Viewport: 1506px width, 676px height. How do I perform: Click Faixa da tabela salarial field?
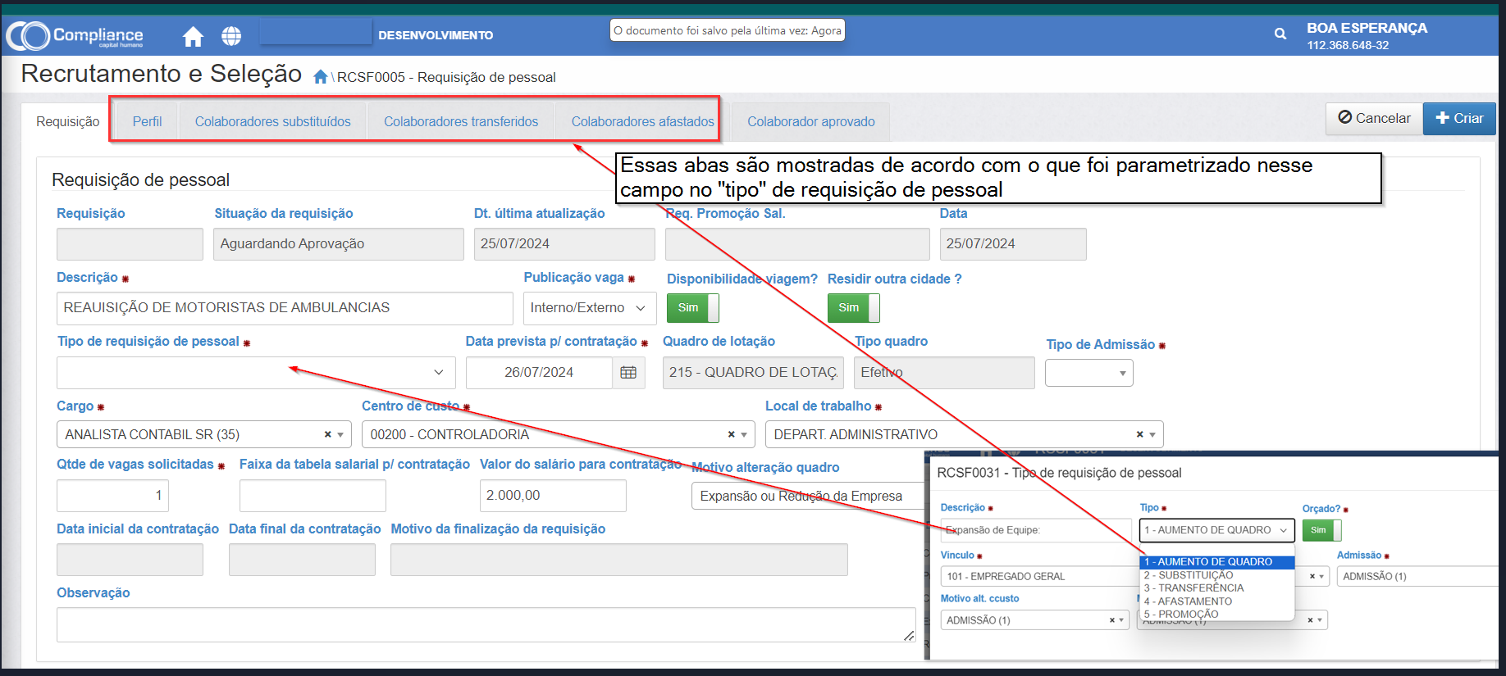[x=313, y=496]
